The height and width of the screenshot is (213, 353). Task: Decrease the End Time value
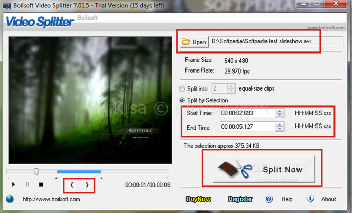[280, 129]
